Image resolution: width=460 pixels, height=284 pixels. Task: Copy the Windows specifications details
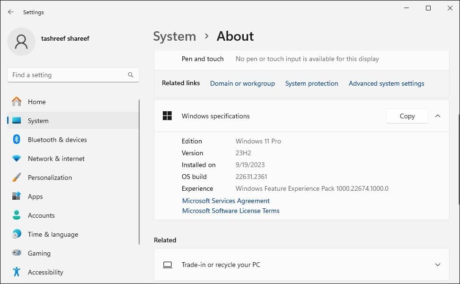pos(407,116)
